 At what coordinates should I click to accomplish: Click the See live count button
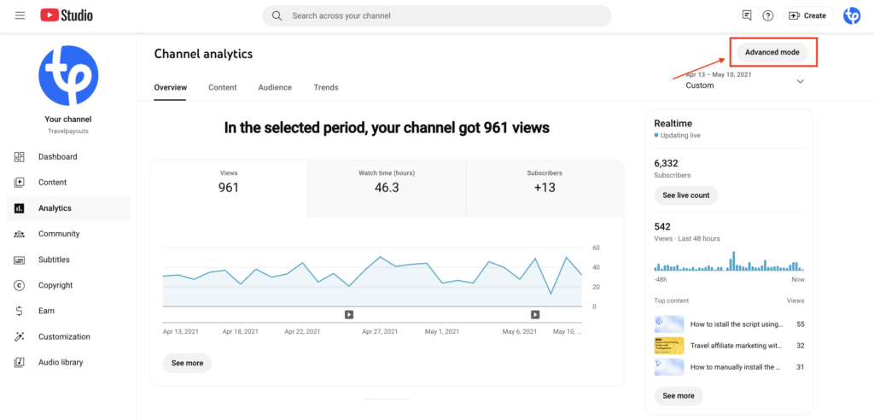point(685,195)
